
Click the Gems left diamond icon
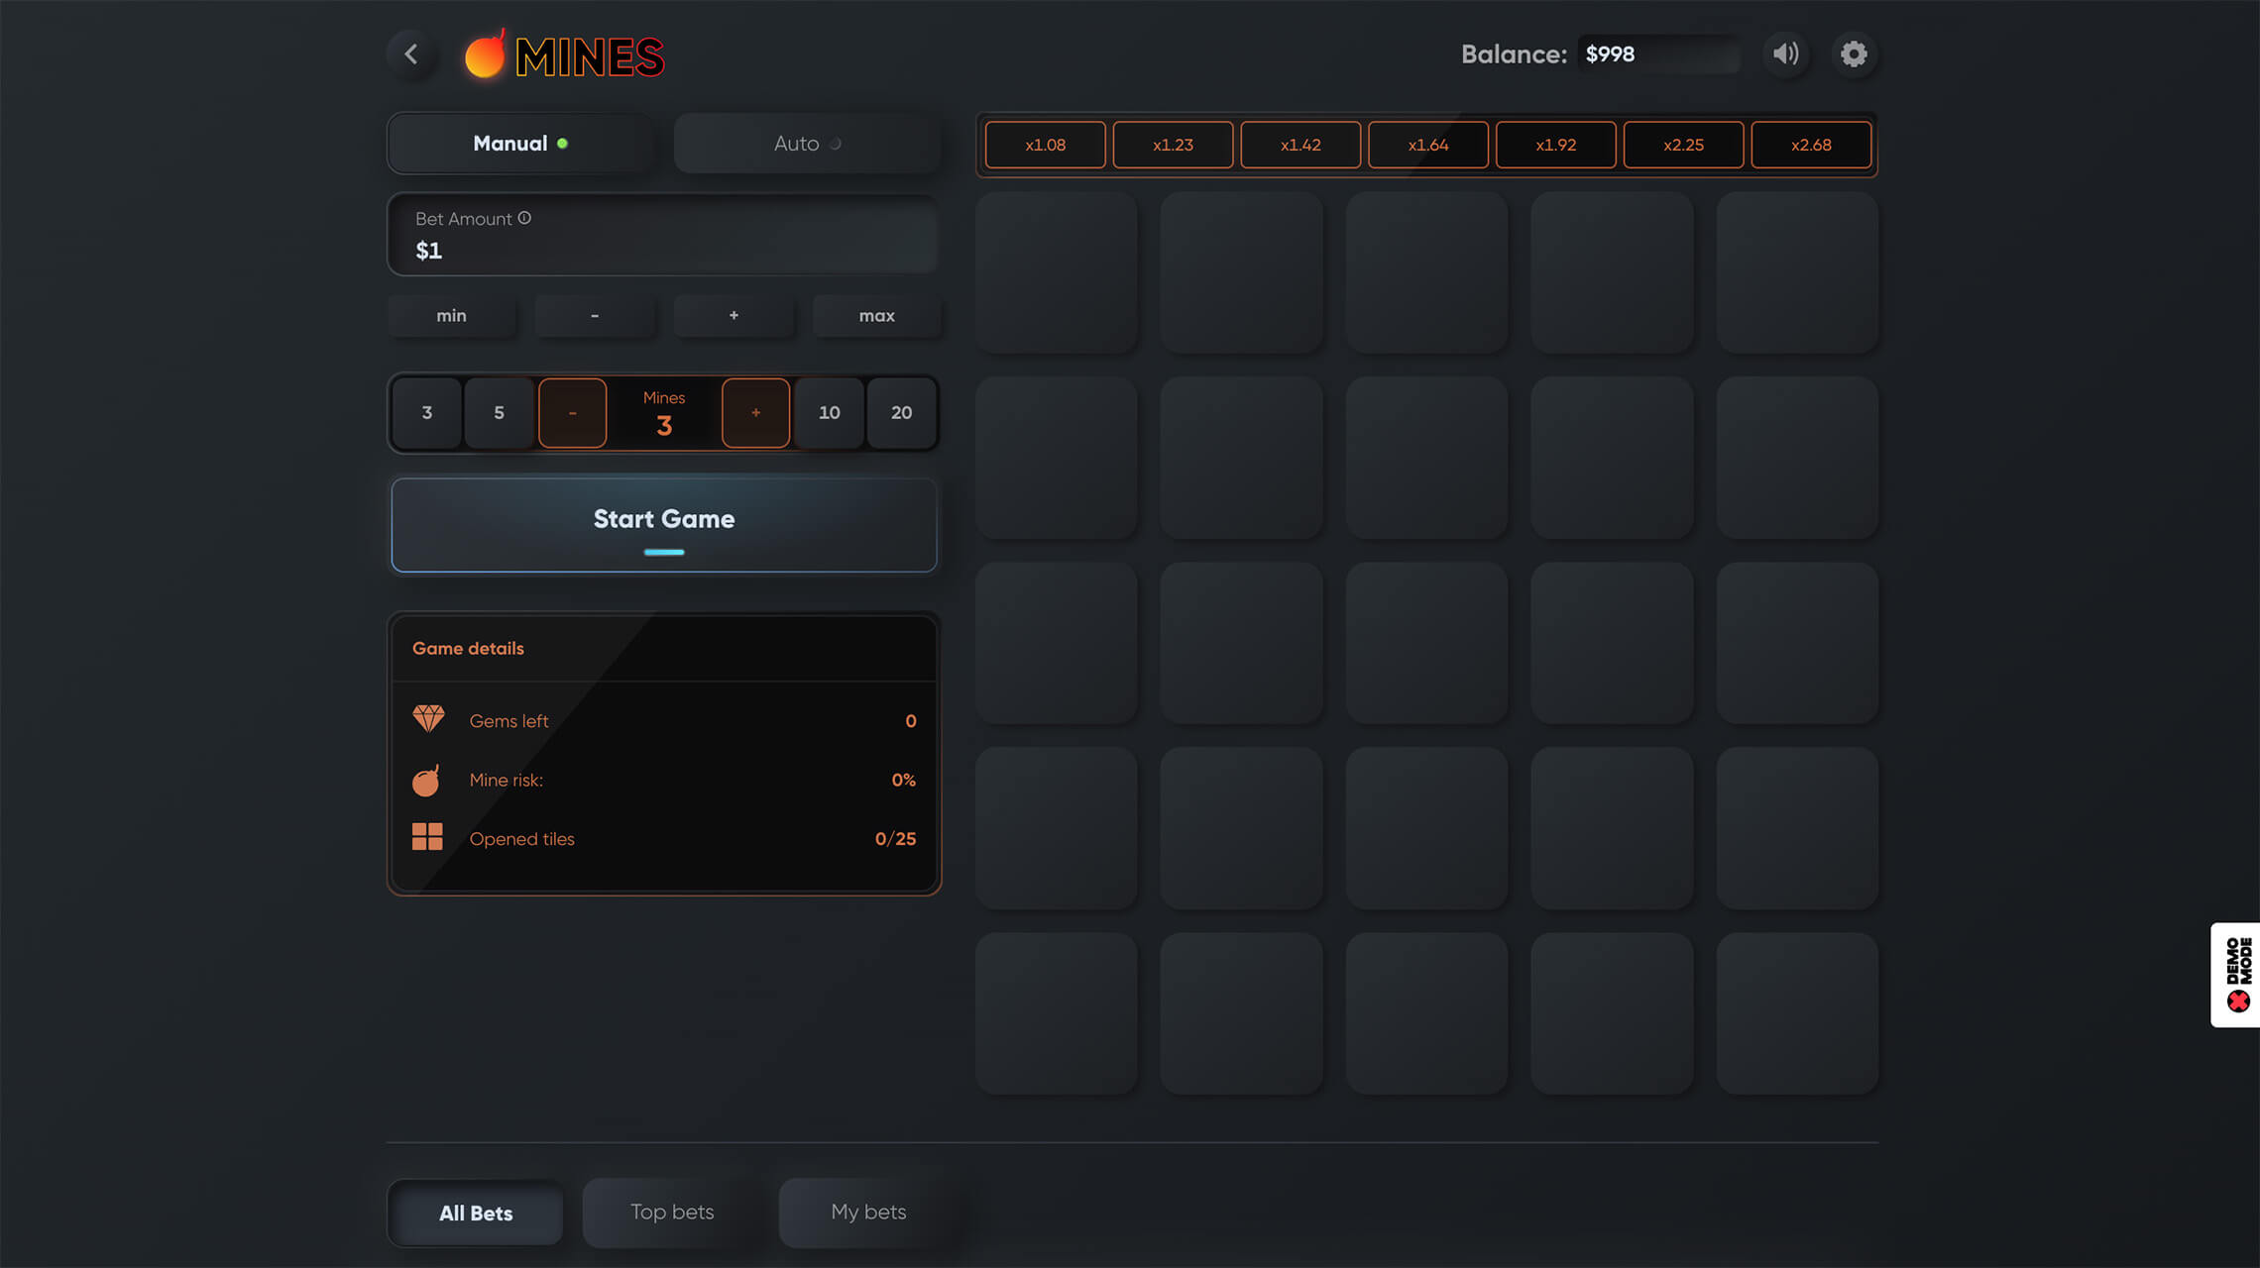pyautogui.click(x=428, y=718)
